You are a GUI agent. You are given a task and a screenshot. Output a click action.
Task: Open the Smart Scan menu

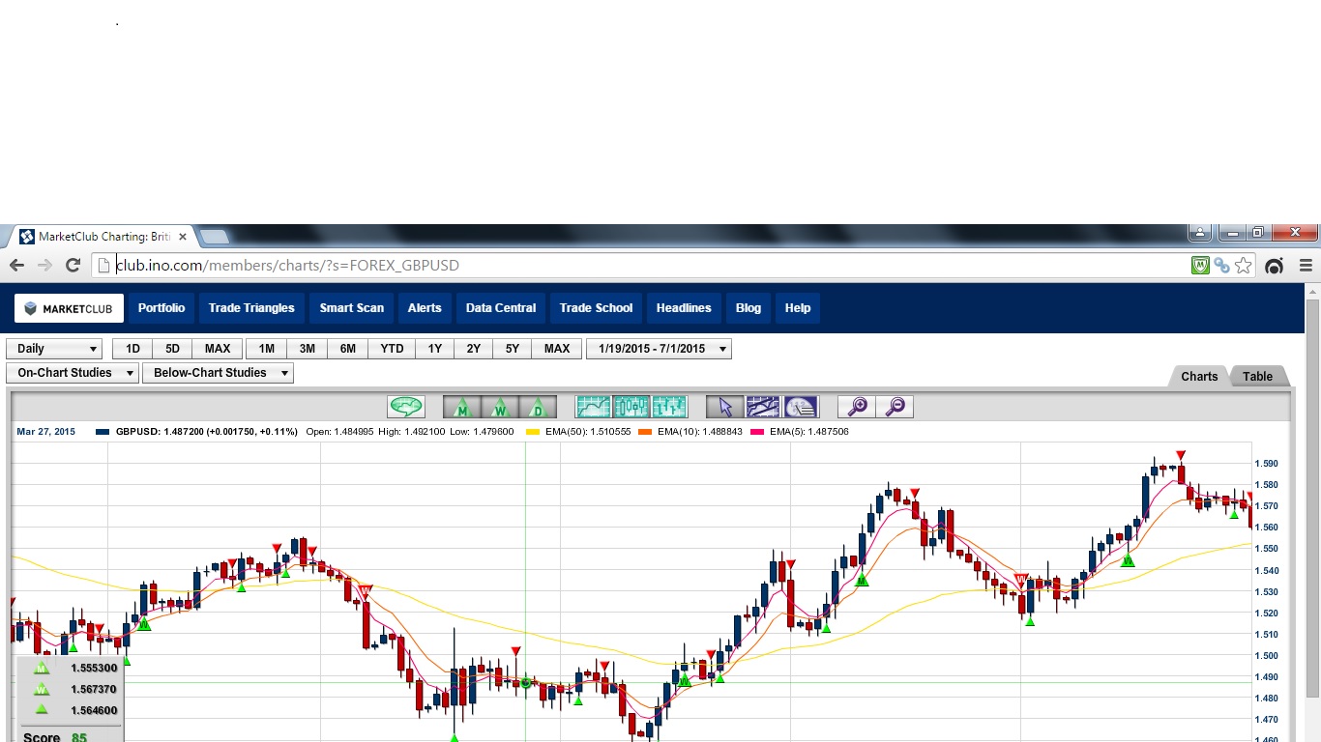coord(352,308)
